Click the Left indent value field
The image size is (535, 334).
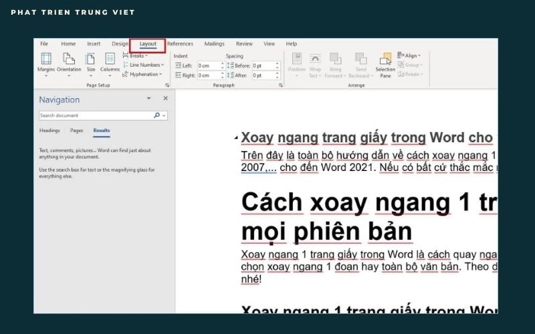(210, 65)
